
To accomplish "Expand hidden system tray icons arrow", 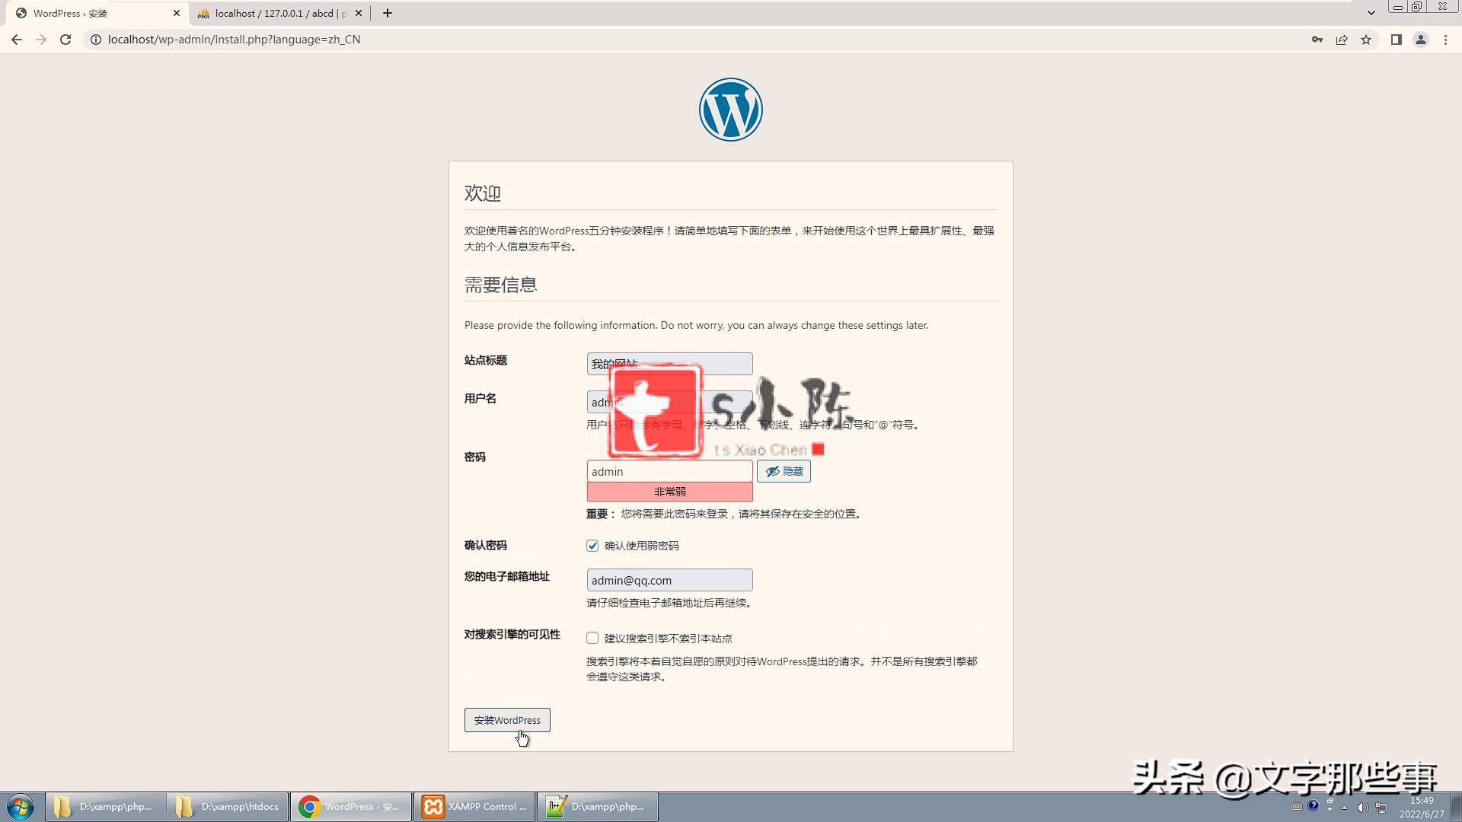I will tap(1344, 808).
